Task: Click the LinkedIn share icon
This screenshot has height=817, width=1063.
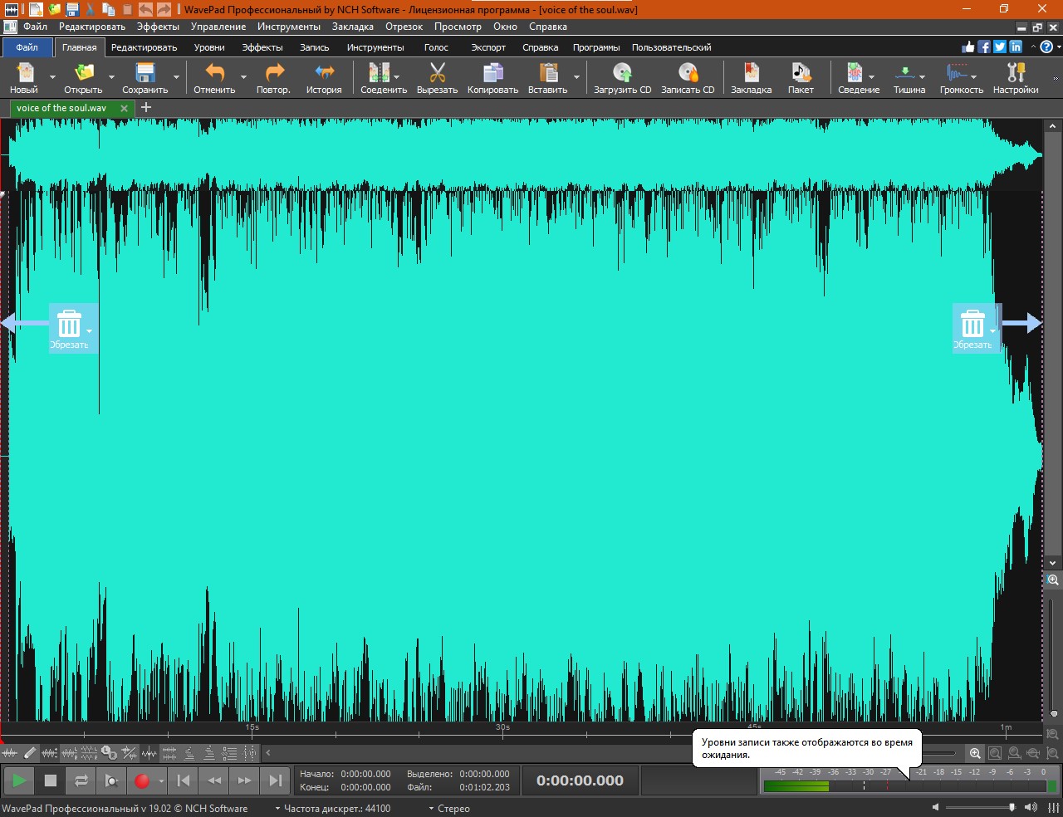Action: pos(1016,47)
